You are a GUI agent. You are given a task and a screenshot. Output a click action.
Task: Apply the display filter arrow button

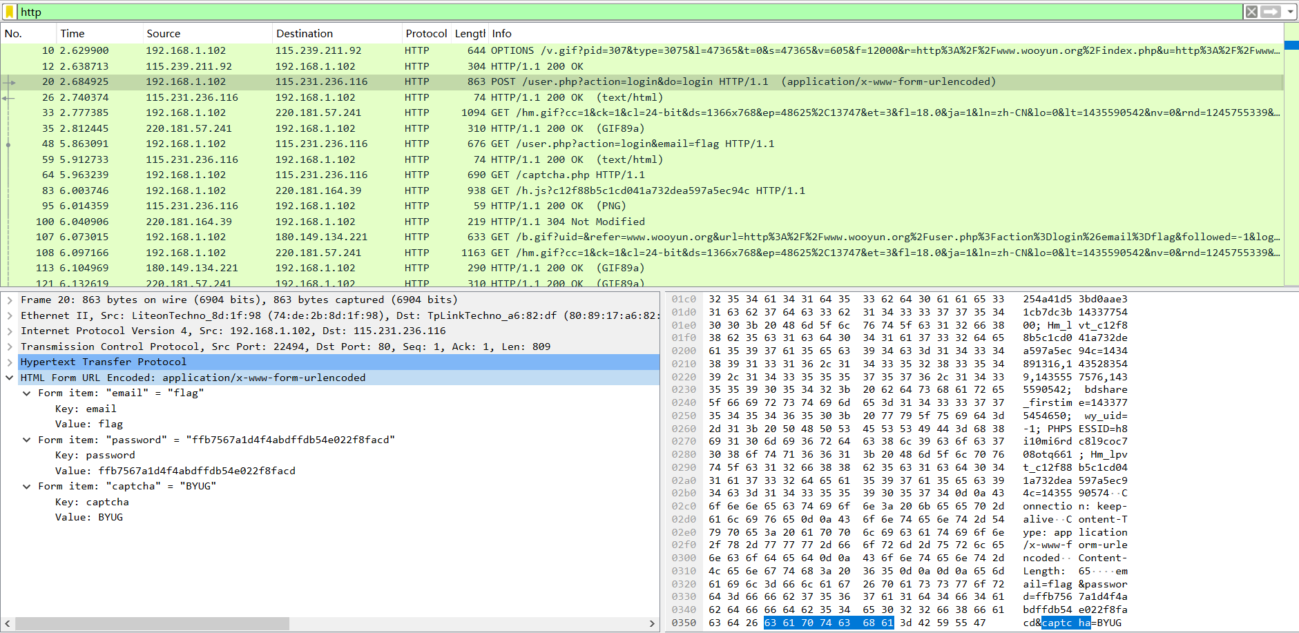pyautogui.click(x=1271, y=12)
